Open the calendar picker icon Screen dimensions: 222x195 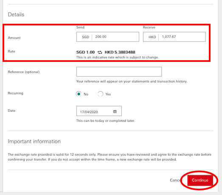pos(115,112)
